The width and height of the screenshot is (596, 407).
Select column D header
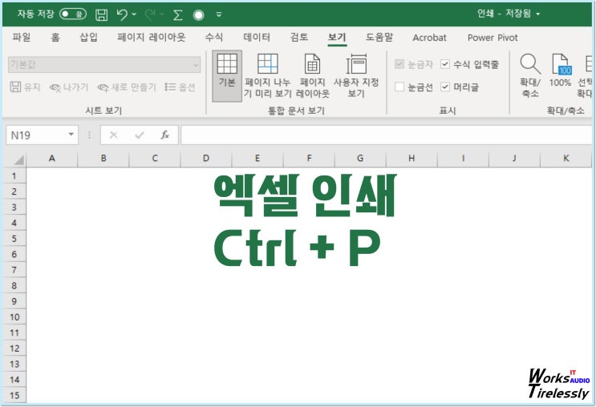pyautogui.click(x=205, y=159)
